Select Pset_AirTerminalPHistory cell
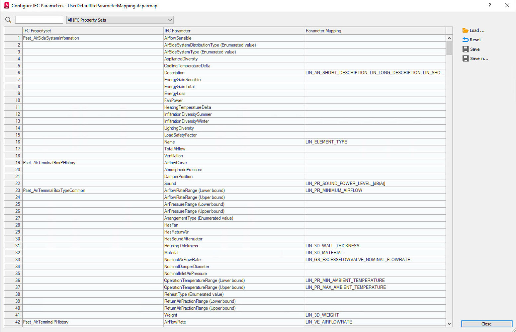This screenshot has width=516, height=332. [x=93, y=322]
